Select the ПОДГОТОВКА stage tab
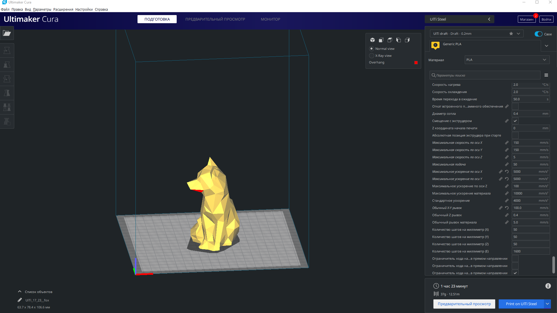 tap(157, 19)
